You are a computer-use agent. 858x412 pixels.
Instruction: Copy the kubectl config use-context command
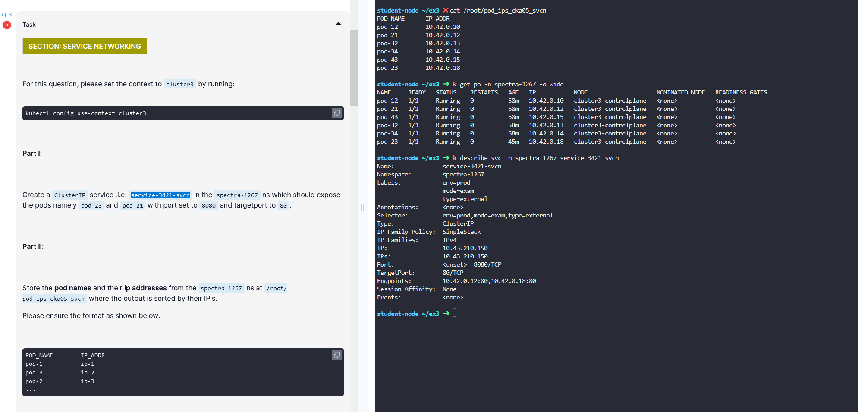[x=337, y=113]
